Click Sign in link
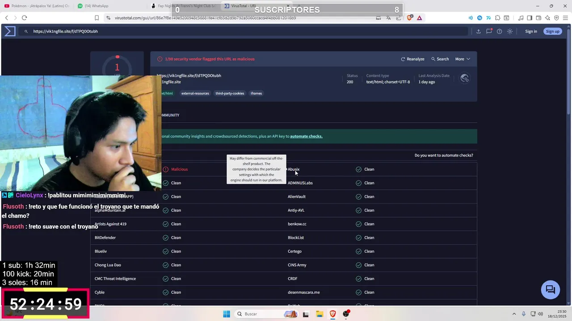 point(531,31)
